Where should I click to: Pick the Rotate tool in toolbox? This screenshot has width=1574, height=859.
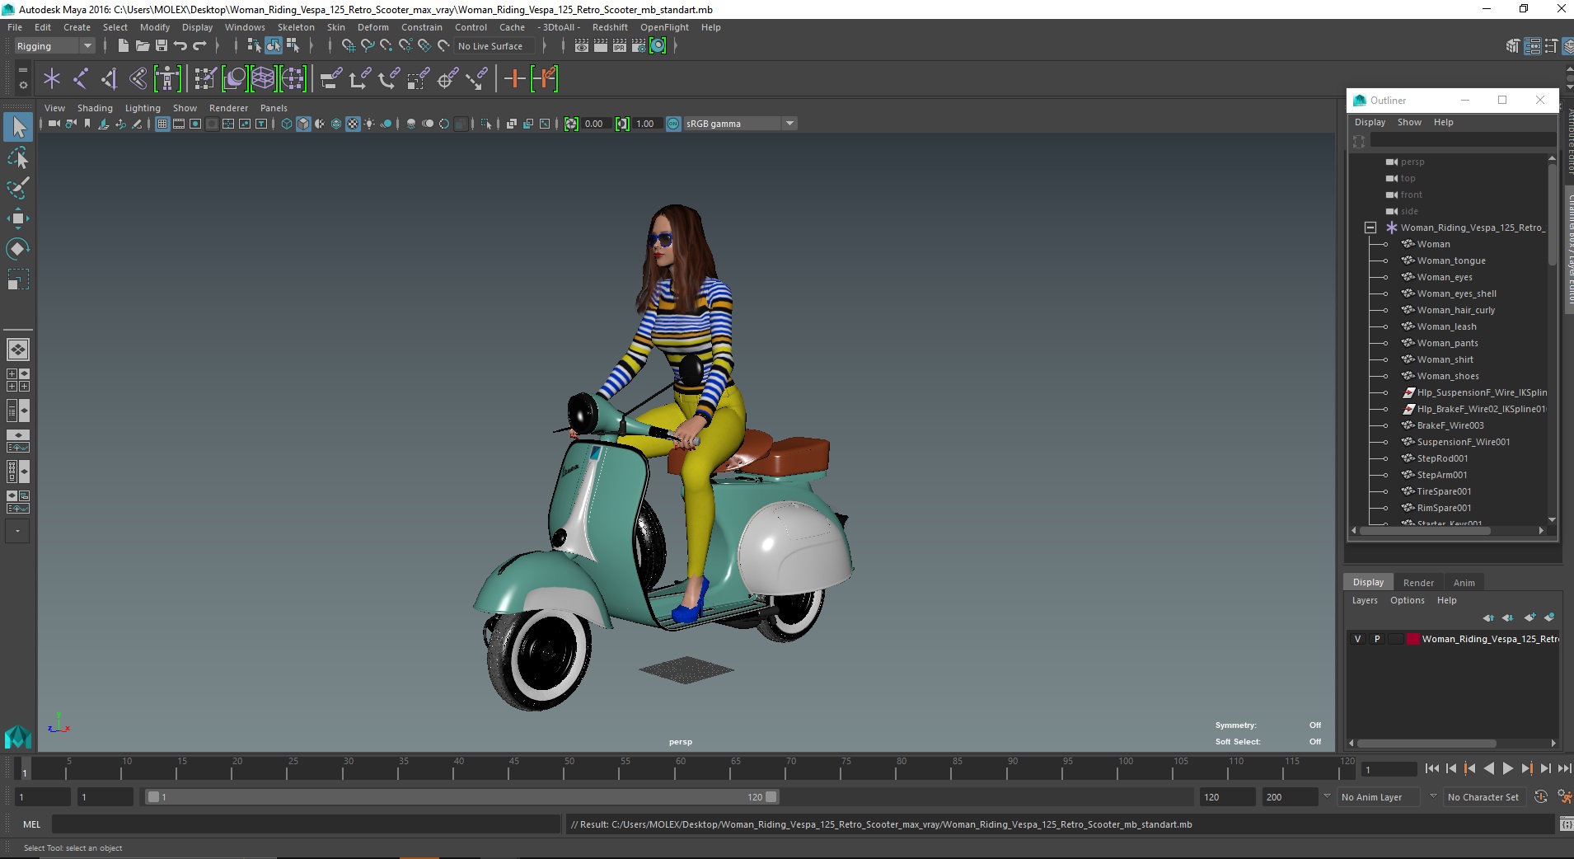[x=17, y=249]
